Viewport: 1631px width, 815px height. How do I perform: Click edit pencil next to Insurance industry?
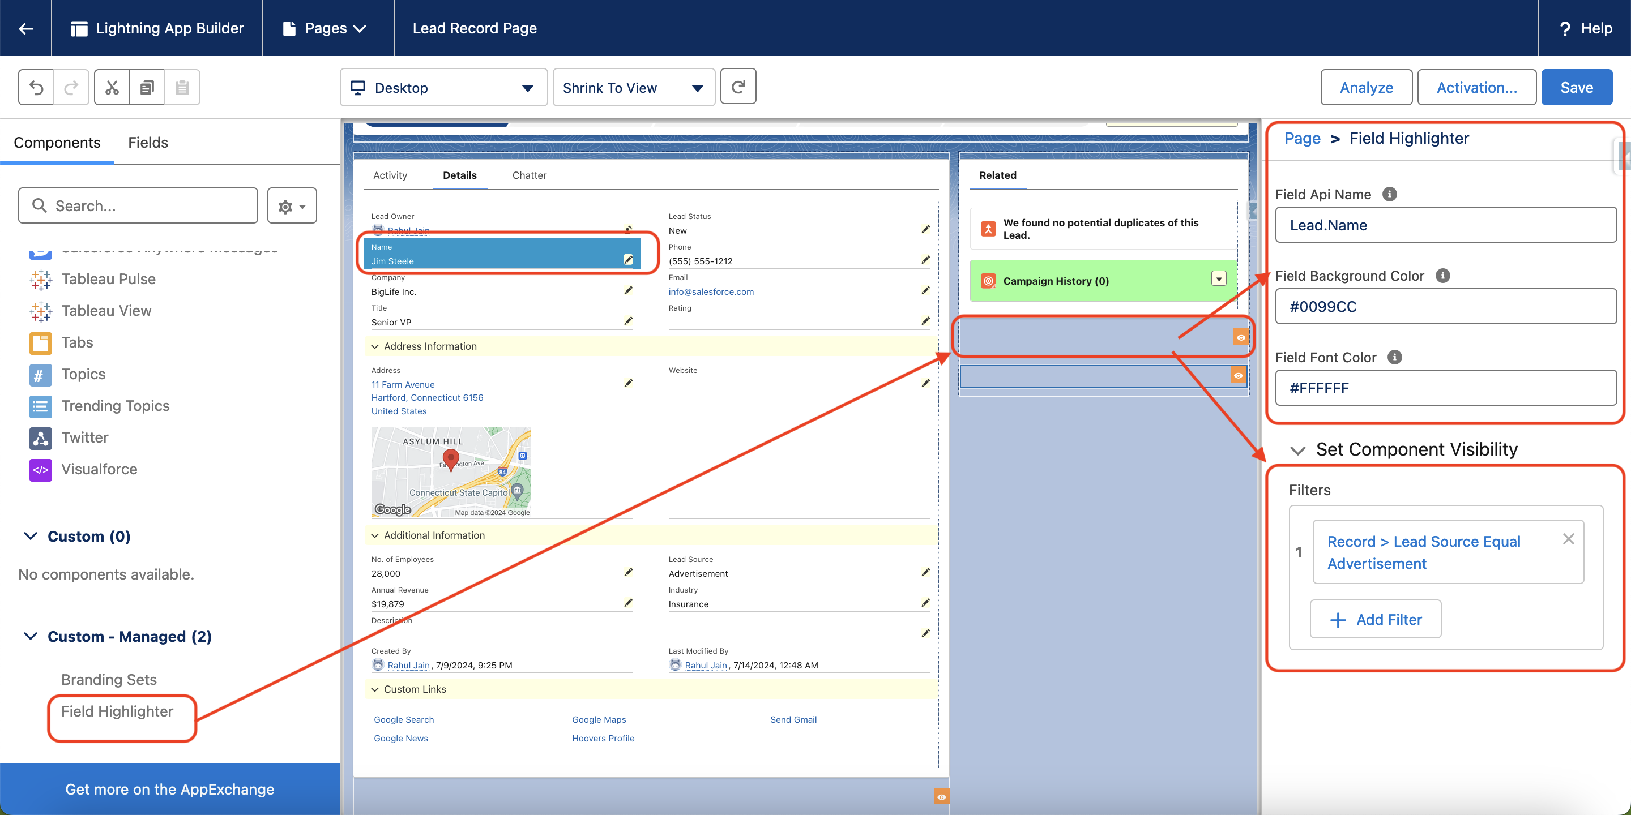[926, 602]
